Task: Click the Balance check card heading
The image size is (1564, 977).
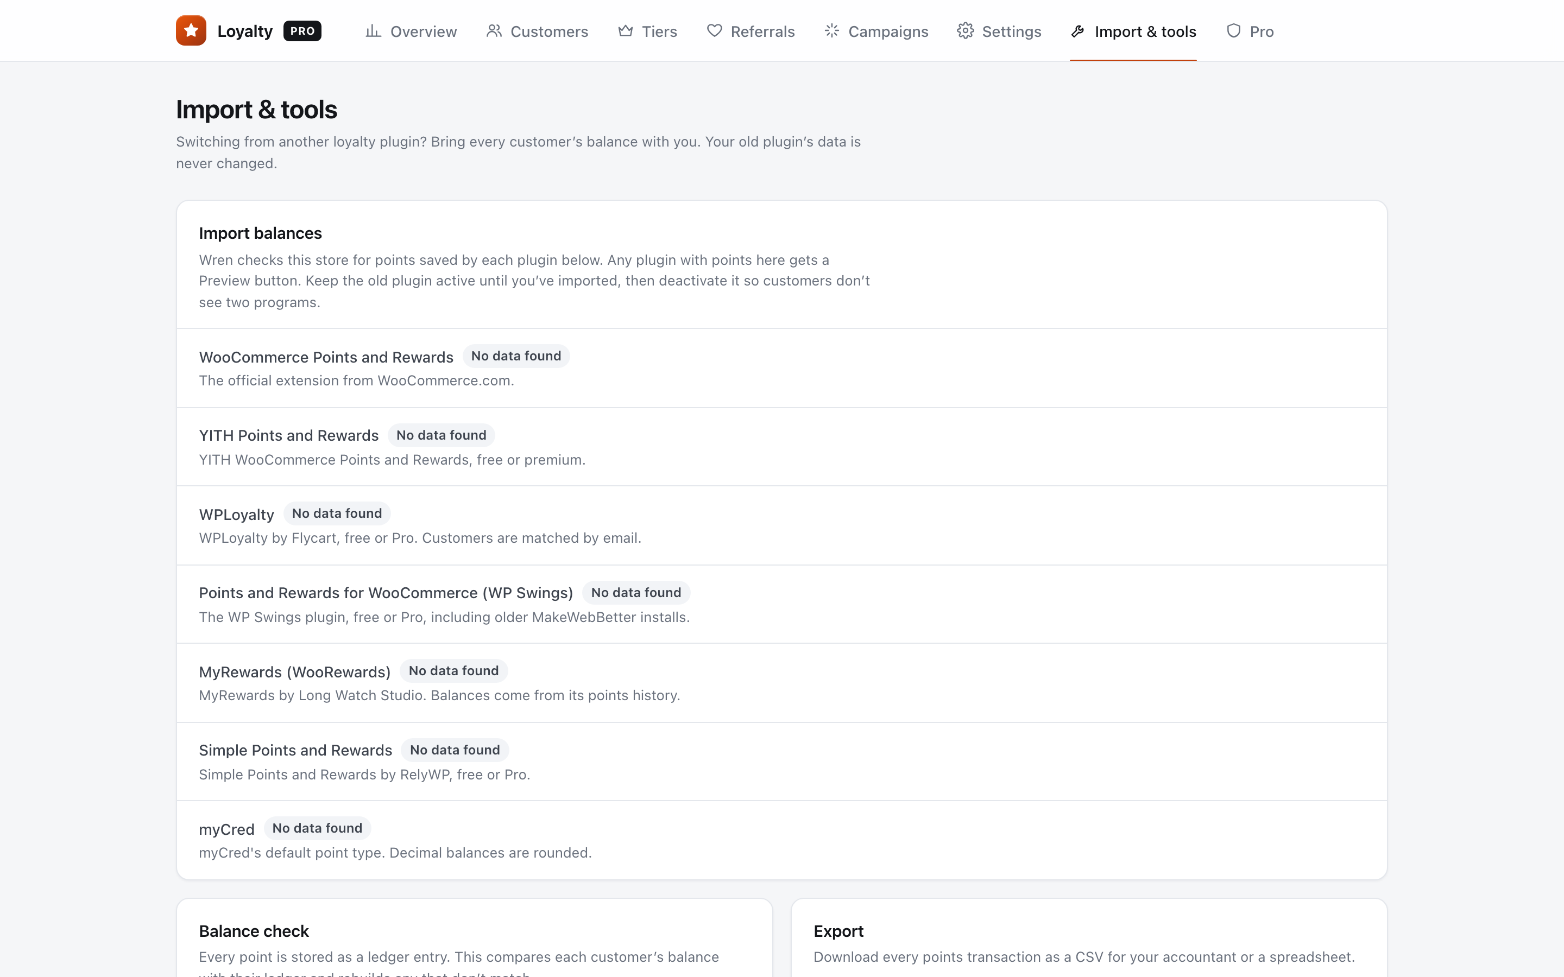Action: tap(254, 931)
